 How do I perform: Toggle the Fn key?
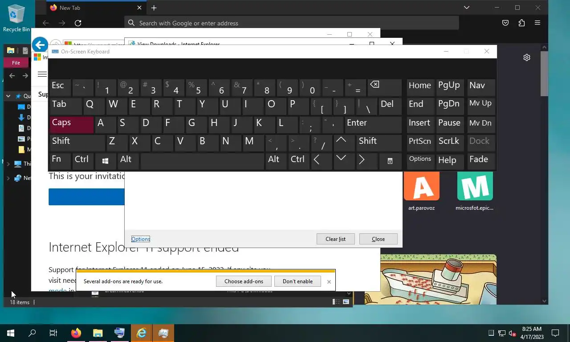point(60,161)
